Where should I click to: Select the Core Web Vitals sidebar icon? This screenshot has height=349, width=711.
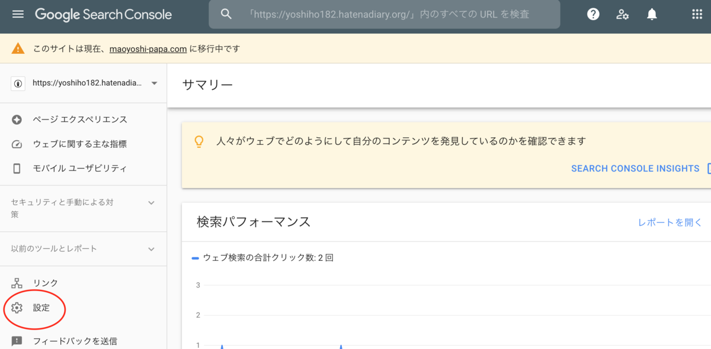(17, 144)
